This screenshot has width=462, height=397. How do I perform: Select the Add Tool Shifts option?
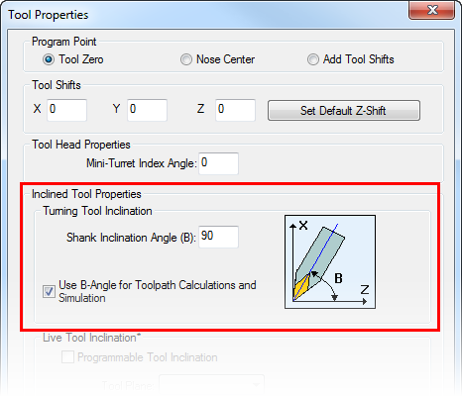tap(313, 59)
